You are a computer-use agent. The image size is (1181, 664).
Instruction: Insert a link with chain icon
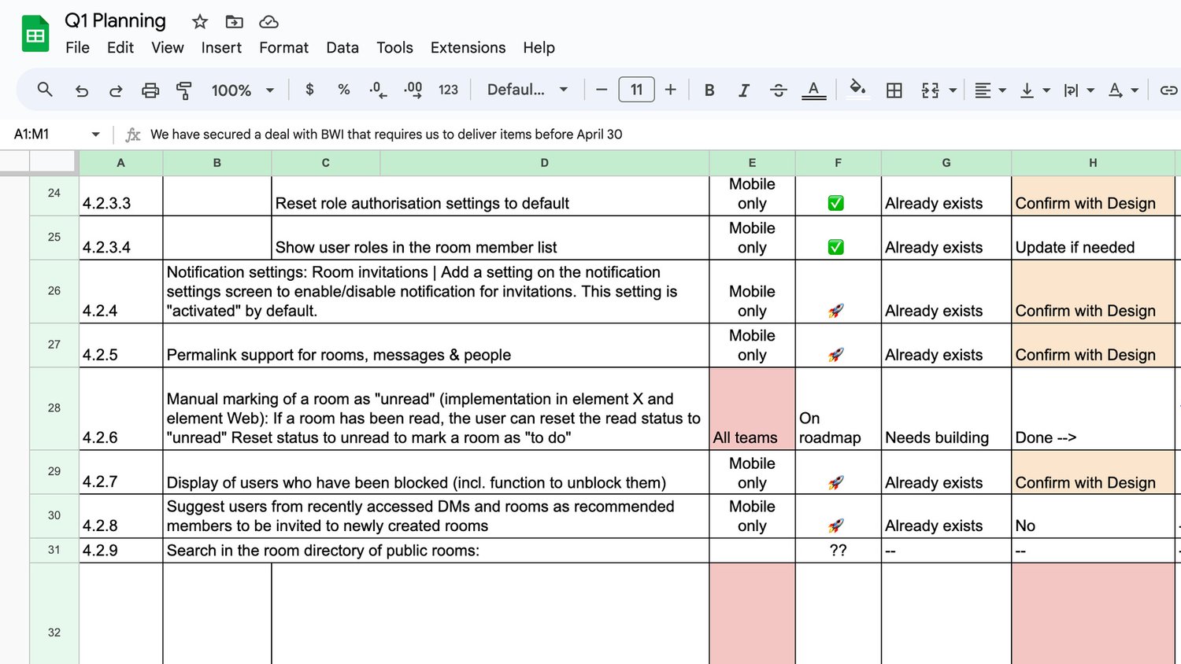[x=1168, y=90]
